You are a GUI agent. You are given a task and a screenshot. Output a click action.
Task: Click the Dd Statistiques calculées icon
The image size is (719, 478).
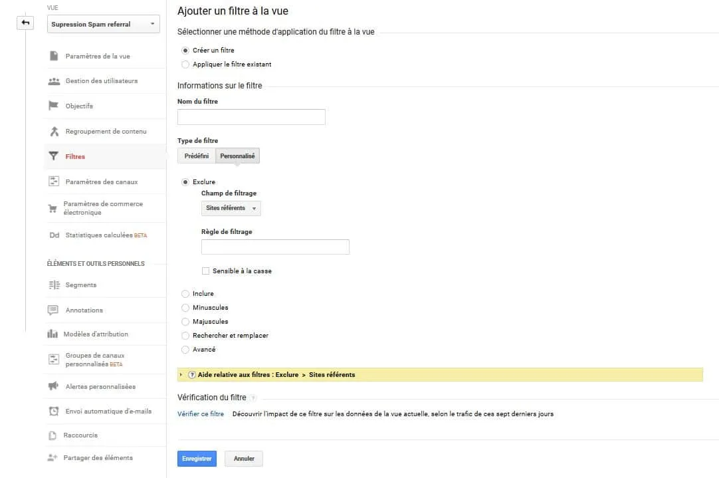click(x=54, y=235)
